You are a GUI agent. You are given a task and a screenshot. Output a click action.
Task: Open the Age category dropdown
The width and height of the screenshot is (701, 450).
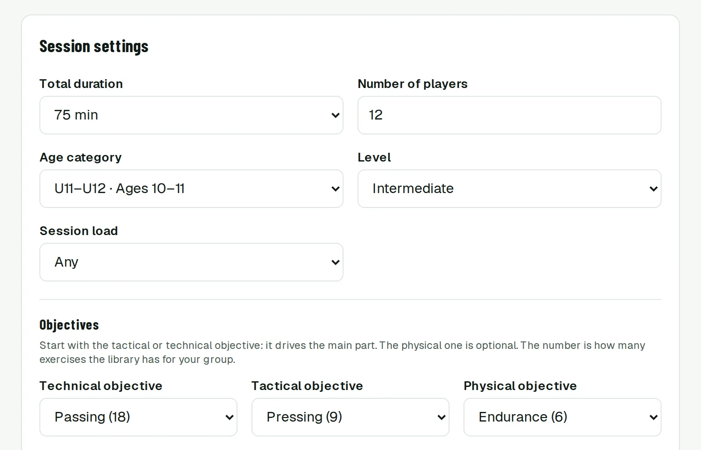pos(191,189)
